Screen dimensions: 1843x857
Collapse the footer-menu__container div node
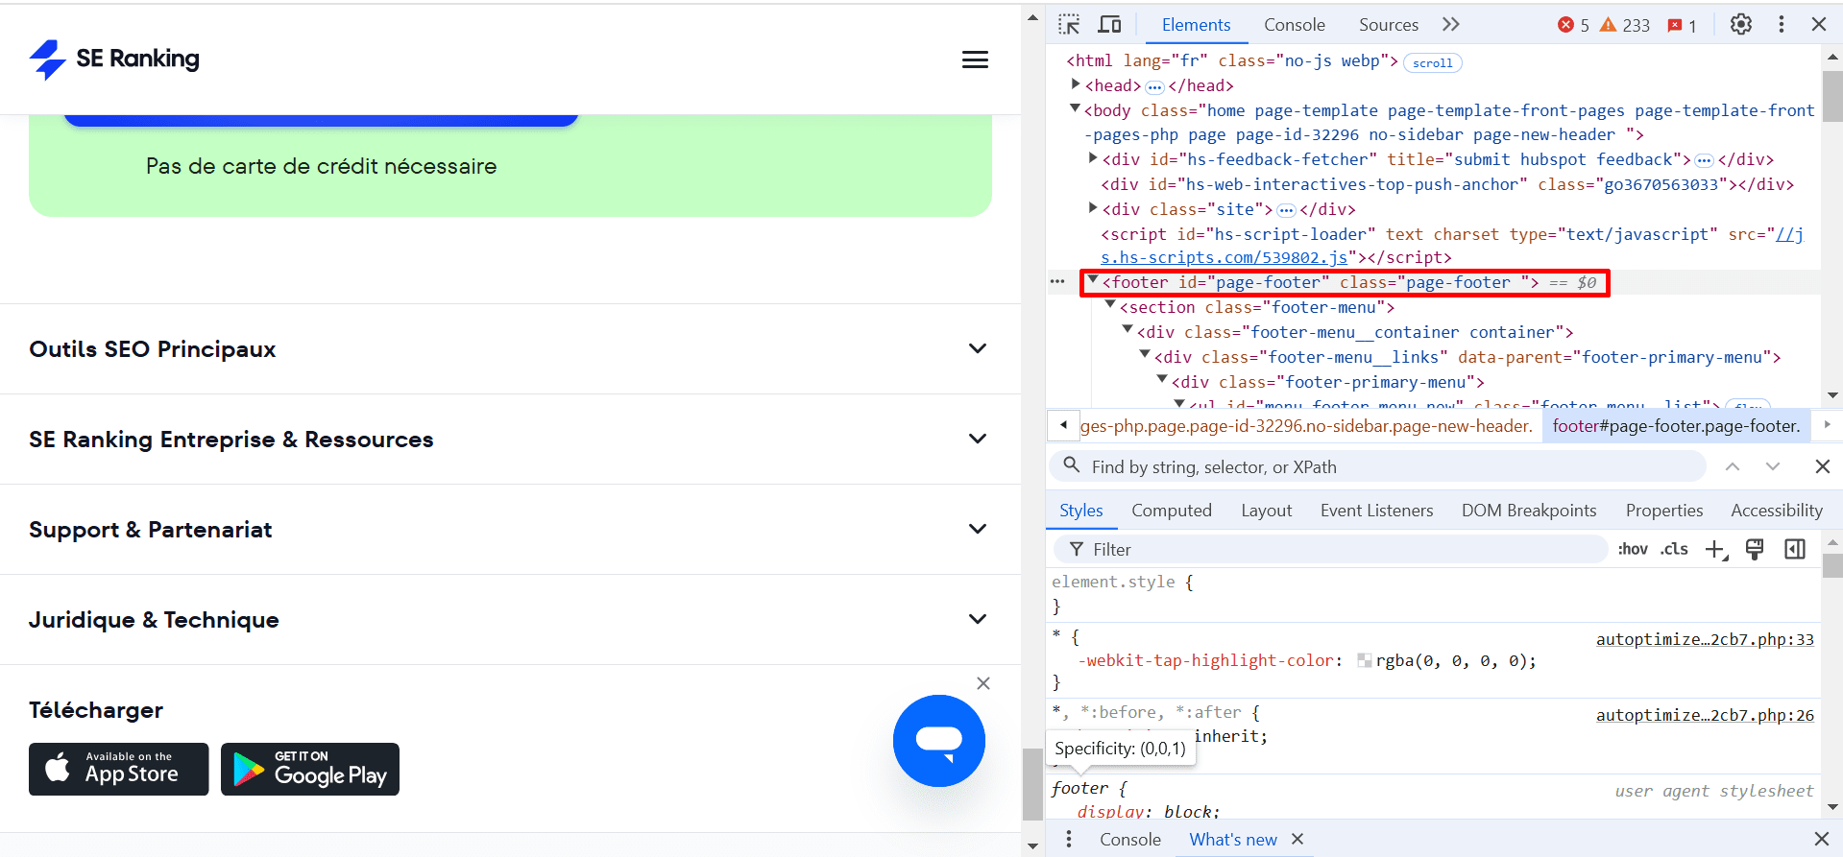pyautogui.click(x=1128, y=330)
